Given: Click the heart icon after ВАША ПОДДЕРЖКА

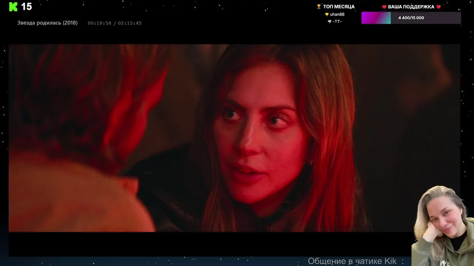Looking at the screenshot, I should [x=438, y=7].
